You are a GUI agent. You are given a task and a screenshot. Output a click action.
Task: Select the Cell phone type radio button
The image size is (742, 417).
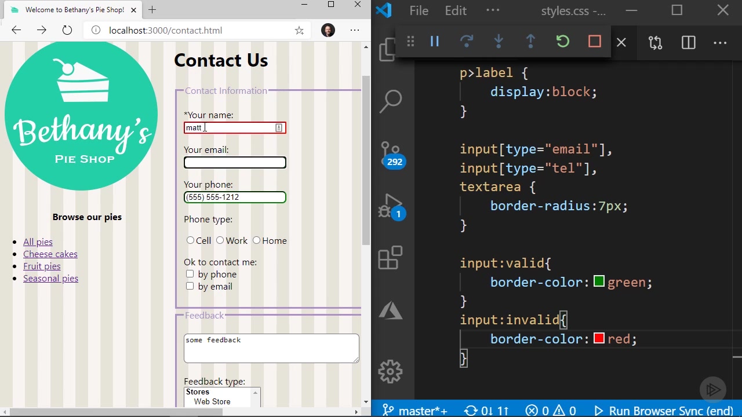click(x=190, y=240)
